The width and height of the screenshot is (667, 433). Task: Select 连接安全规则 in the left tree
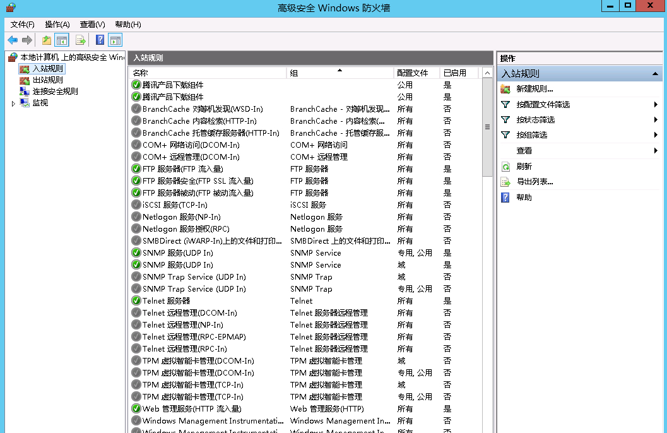[x=56, y=92]
